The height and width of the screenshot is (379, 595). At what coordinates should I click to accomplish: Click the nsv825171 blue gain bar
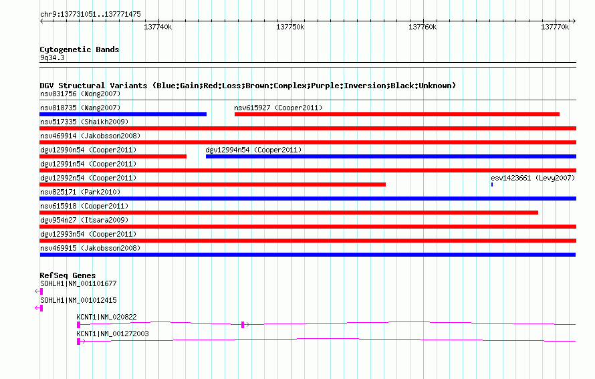click(x=308, y=199)
